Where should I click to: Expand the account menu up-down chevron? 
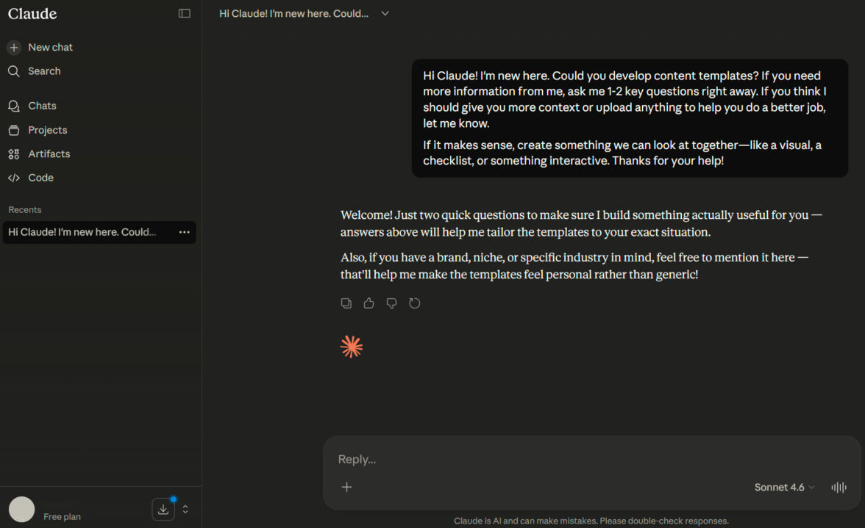tap(185, 509)
